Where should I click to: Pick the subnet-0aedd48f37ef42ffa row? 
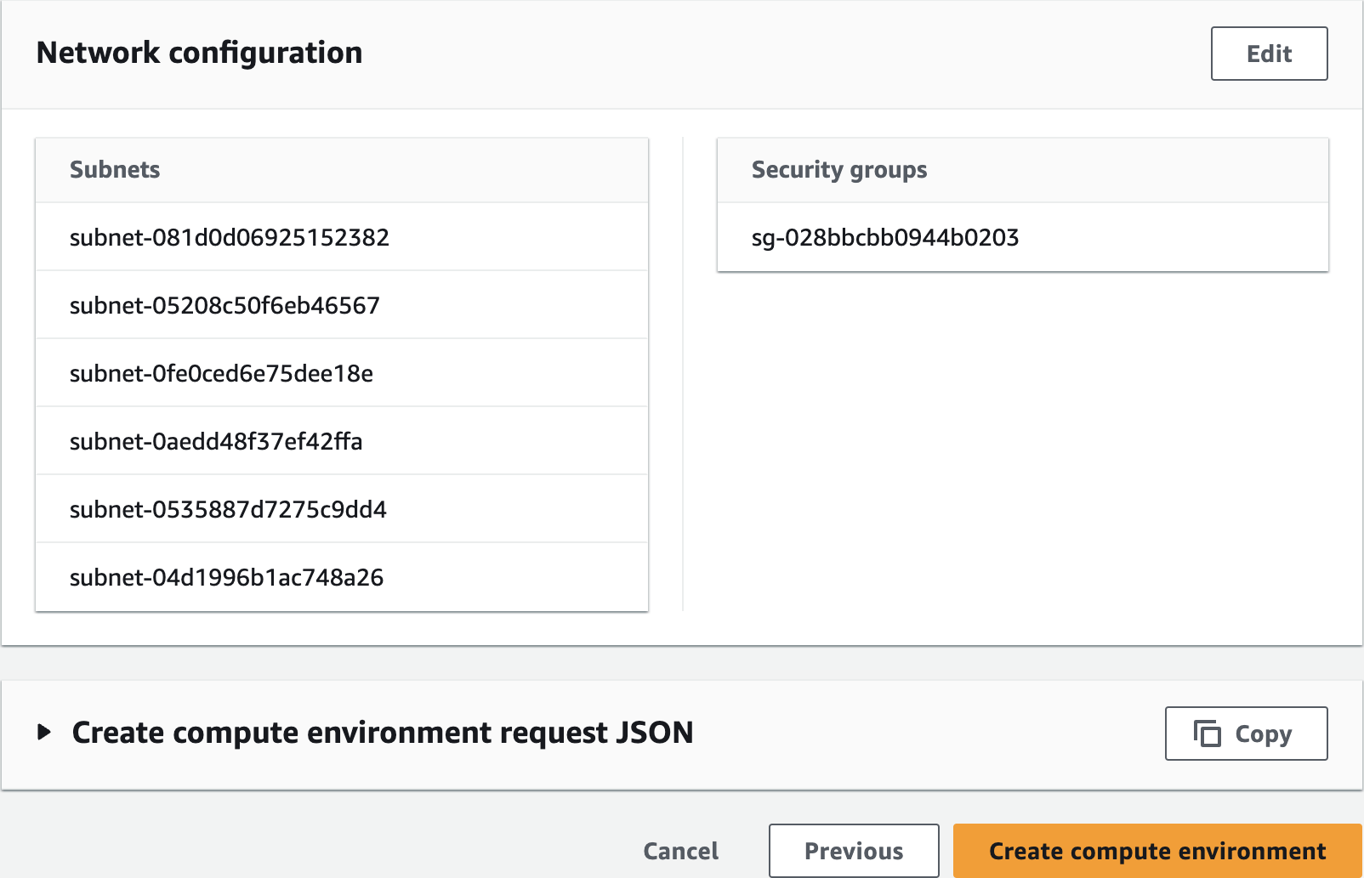(216, 441)
